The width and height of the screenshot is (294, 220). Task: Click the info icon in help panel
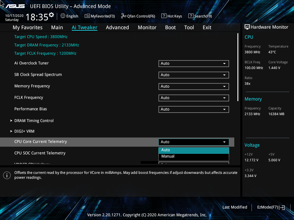point(7,175)
